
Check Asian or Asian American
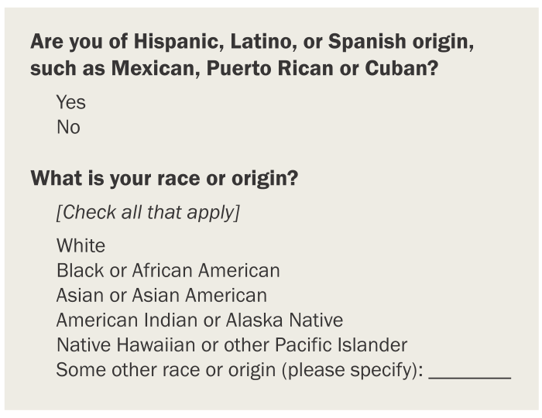(161, 296)
